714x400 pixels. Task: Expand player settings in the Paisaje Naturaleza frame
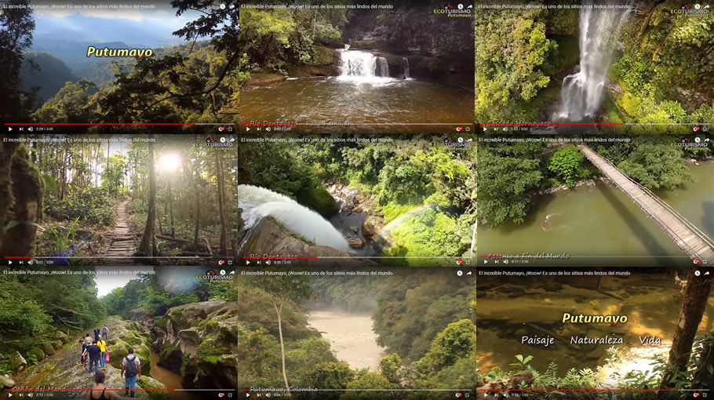pos(696,395)
